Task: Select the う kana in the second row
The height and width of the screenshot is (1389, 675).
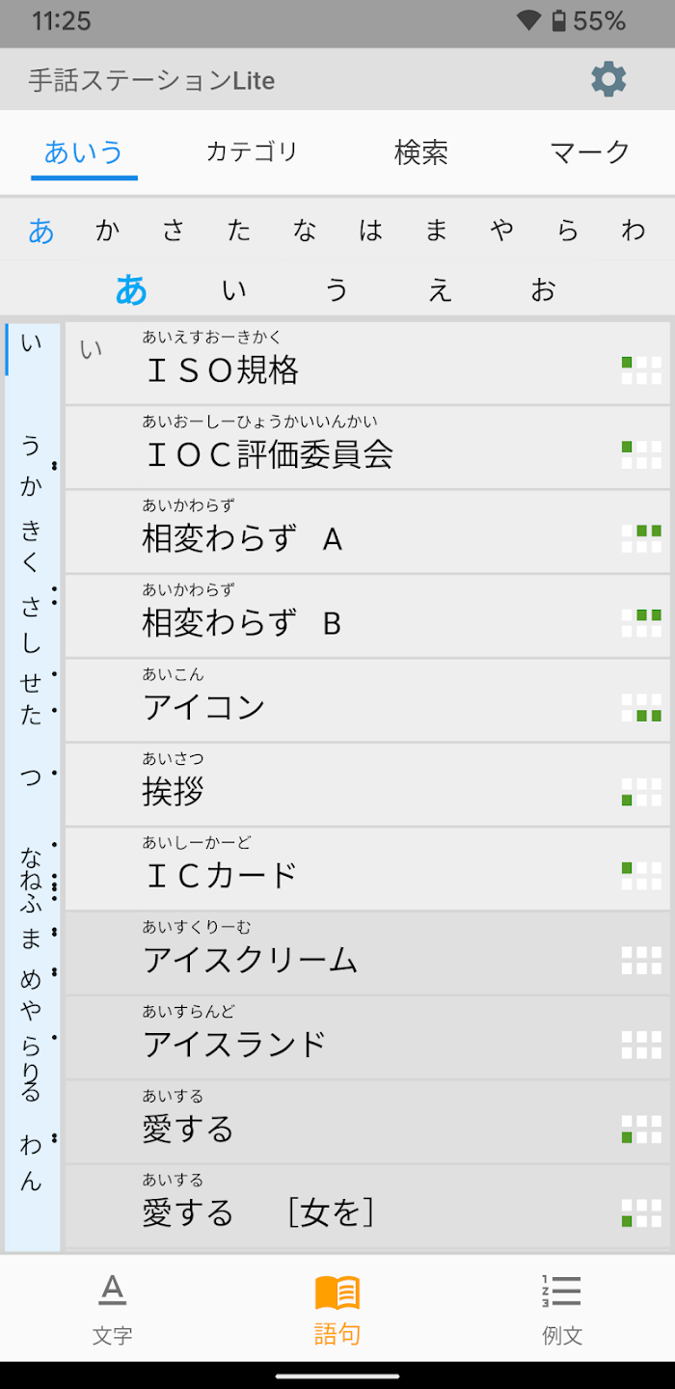Action: [x=337, y=289]
